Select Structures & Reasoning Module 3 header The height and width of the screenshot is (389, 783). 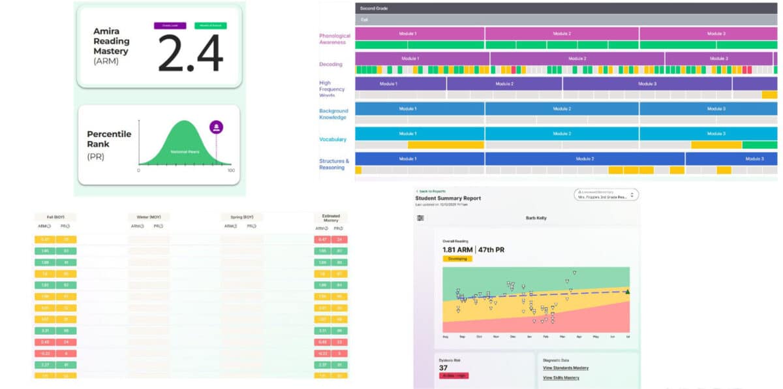click(x=731, y=159)
